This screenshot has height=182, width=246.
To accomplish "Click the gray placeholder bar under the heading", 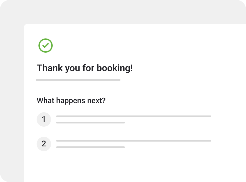I will [x=78, y=80].
